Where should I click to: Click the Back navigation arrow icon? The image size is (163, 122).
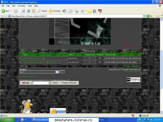pyautogui.click(x=3, y=11)
